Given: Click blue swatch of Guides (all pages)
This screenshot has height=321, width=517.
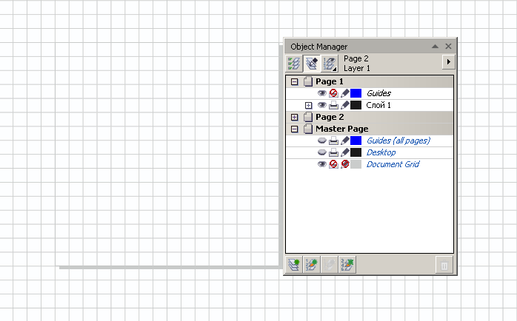Looking at the screenshot, I should point(356,141).
